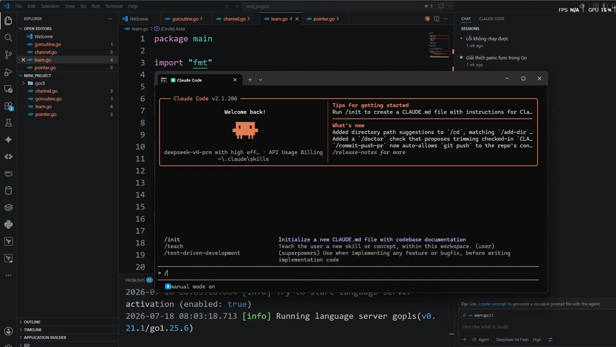Open pointer.go in the MINI_PROJECT tree
Screen dimensions: 616x347
46,114
